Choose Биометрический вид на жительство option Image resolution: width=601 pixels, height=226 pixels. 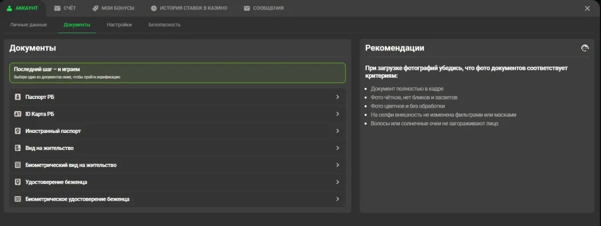click(177, 165)
